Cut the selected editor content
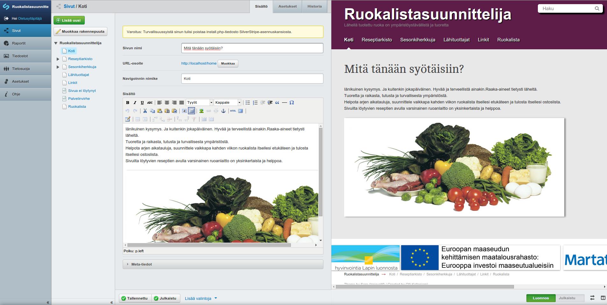 [x=145, y=111]
